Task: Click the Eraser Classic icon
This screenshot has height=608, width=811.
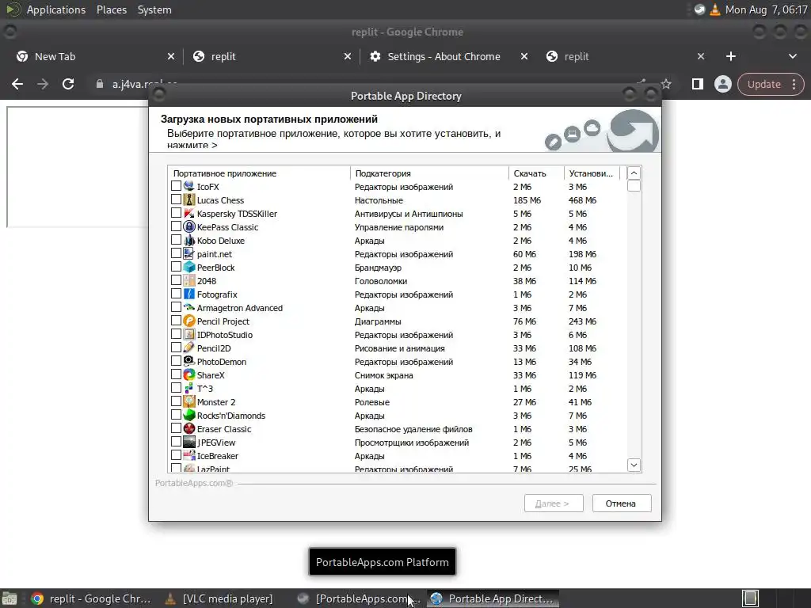Action: point(189,428)
